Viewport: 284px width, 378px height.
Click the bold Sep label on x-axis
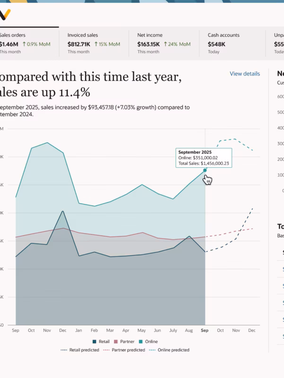tap(204, 330)
